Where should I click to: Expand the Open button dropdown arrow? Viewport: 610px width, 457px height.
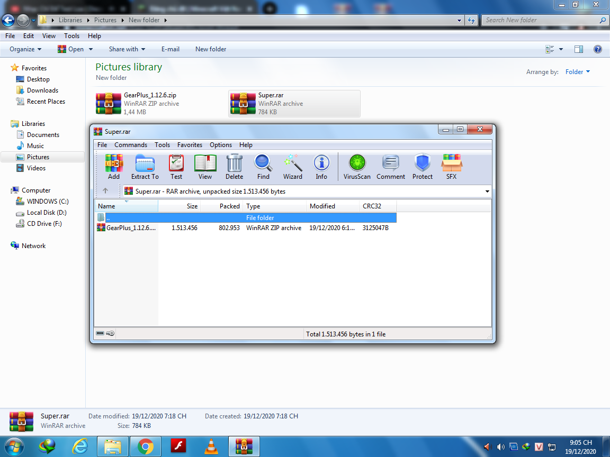click(91, 49)
